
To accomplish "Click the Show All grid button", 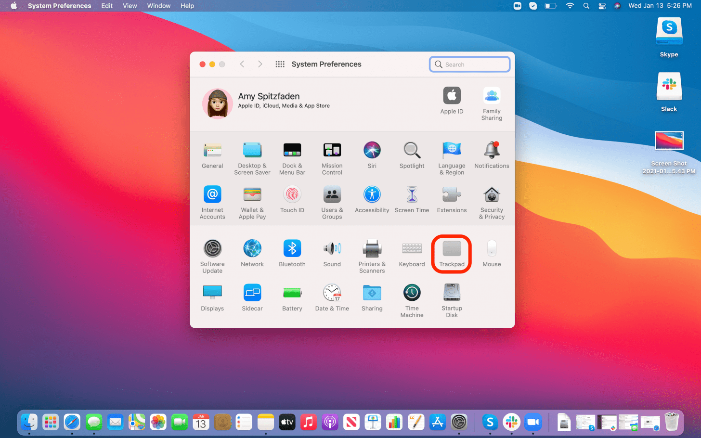I will coord(280,64).
